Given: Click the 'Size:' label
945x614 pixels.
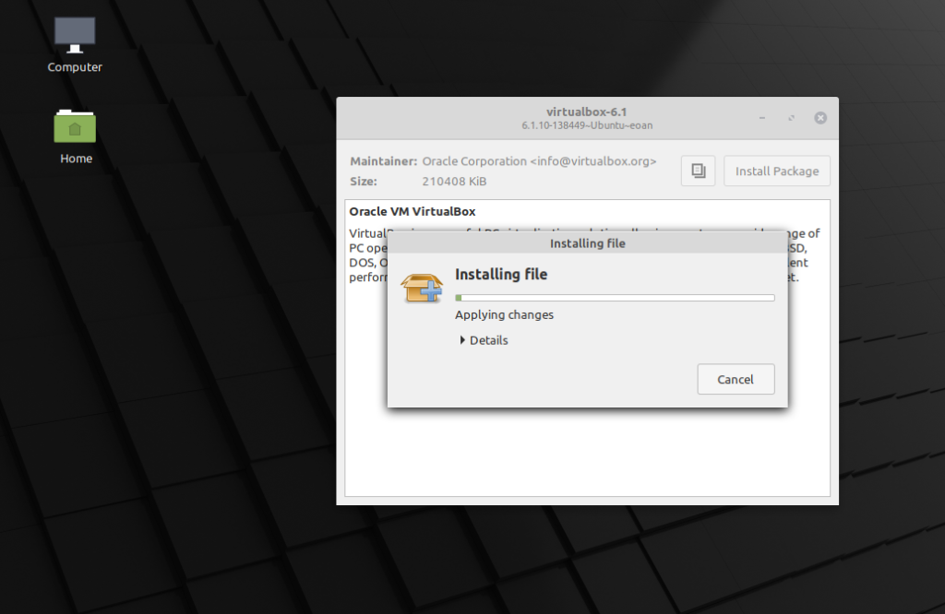Looking at the screenshot, I should pyautogui.click(x=364, y=182).
